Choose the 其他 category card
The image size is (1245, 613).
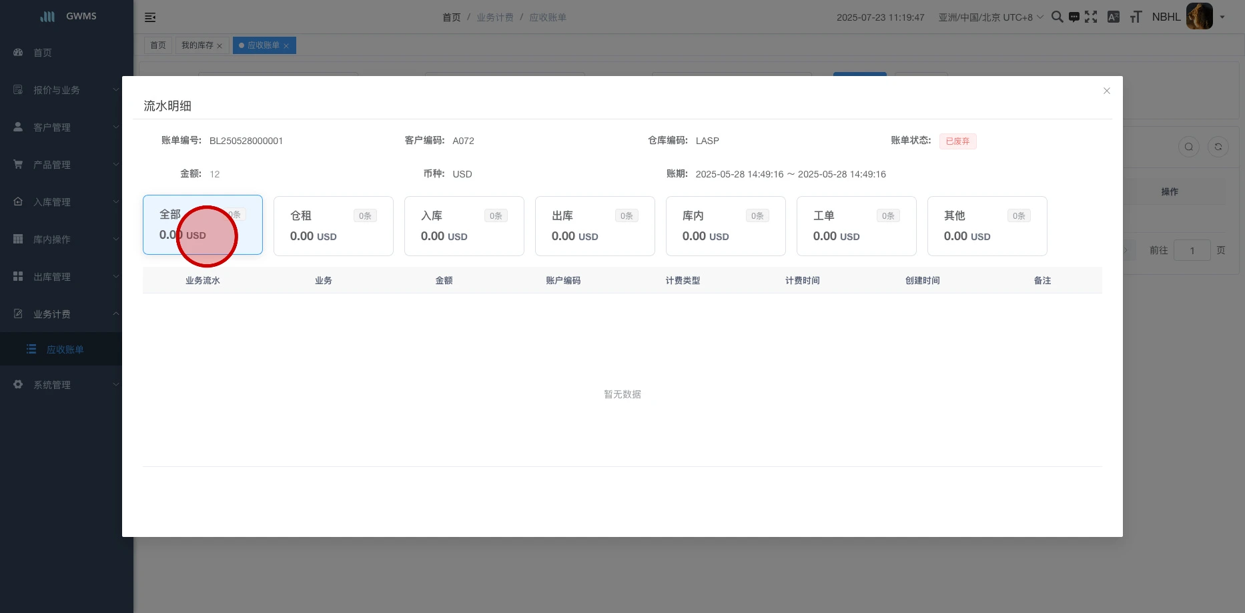pyautogui.click(x=987, y=226)
